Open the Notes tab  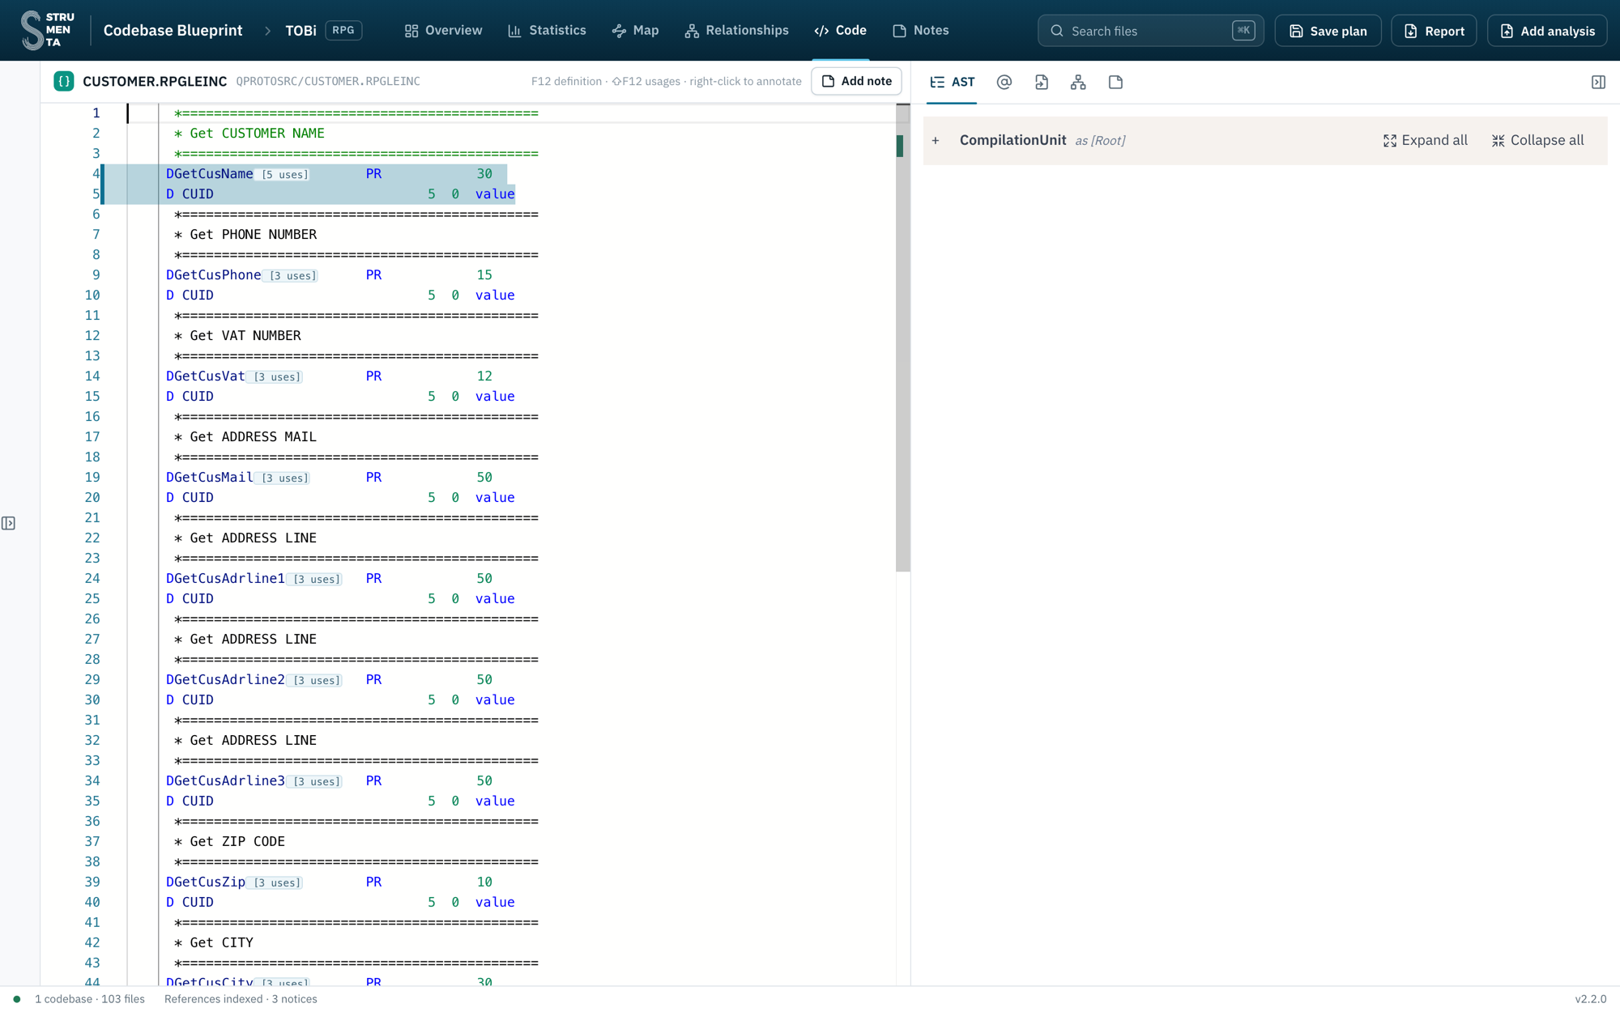[921, 31]
